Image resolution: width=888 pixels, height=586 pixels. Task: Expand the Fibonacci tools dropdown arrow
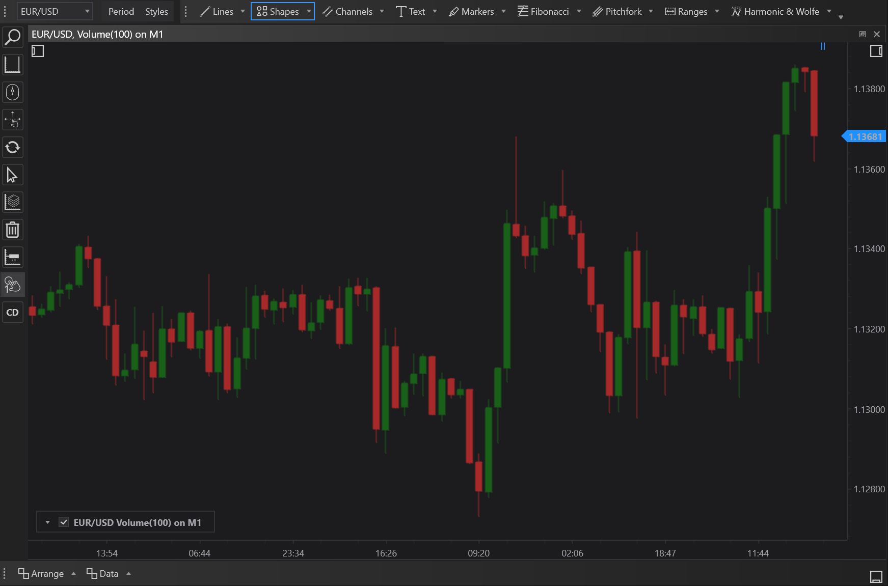(x=579, y=11)
